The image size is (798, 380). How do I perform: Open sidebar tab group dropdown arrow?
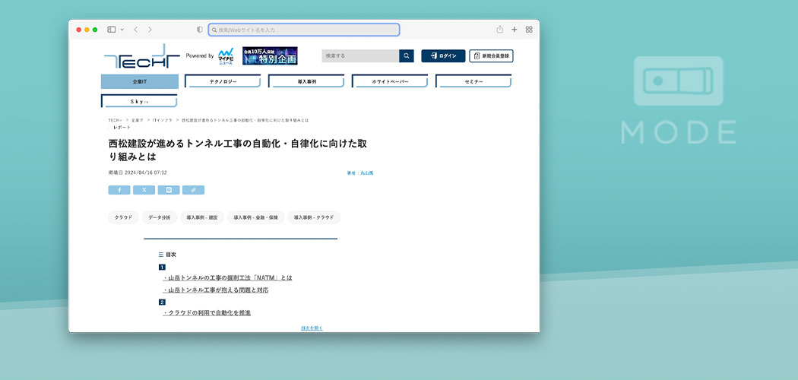click(121, 30)
